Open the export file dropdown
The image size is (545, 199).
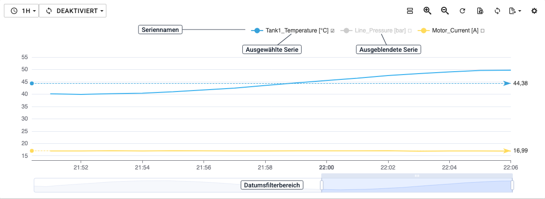click(x=515, y=11)
